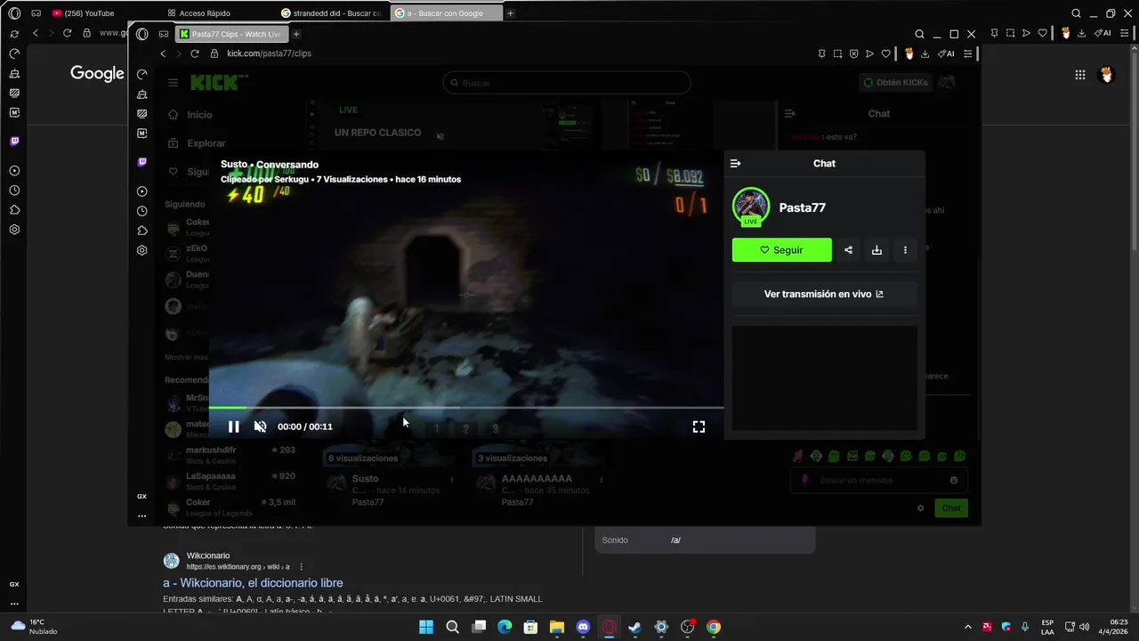Open the three-dot options menu beside Seguir

click(x=905, y=250)
